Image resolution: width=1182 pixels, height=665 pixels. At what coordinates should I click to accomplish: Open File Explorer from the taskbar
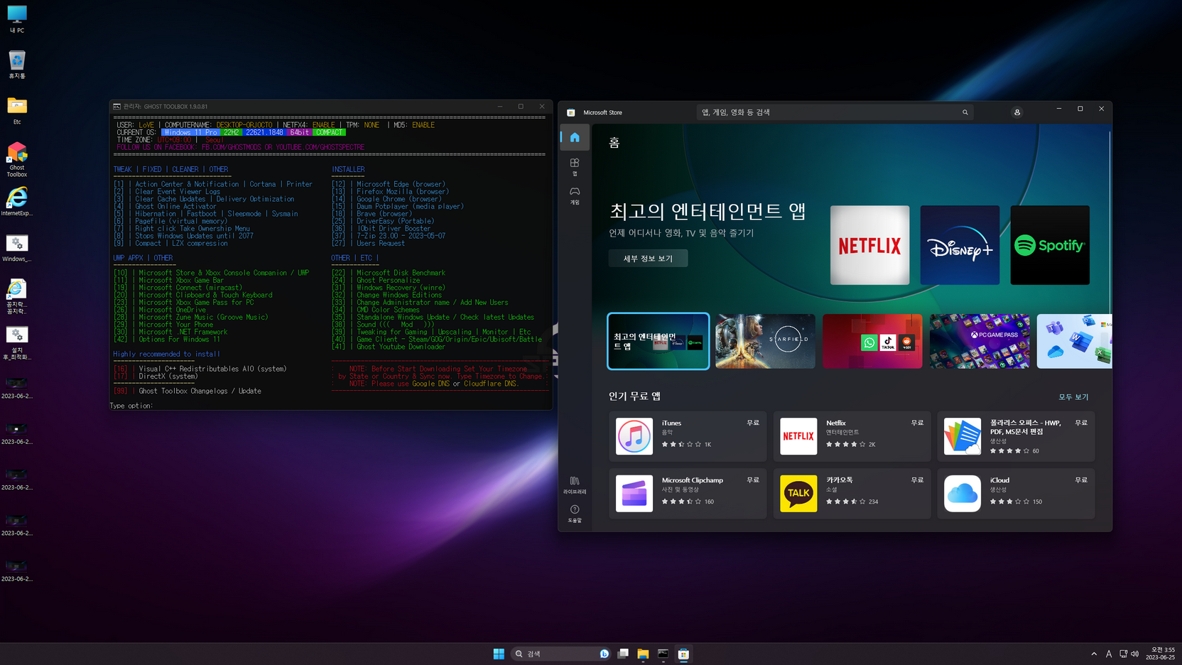coord(643,654)
